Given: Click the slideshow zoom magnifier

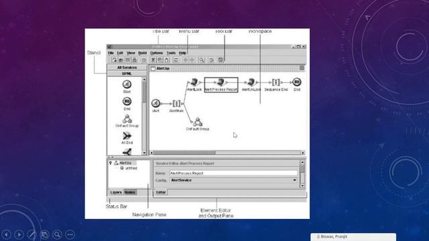Looking at the screenshot, I should [57, 234].
